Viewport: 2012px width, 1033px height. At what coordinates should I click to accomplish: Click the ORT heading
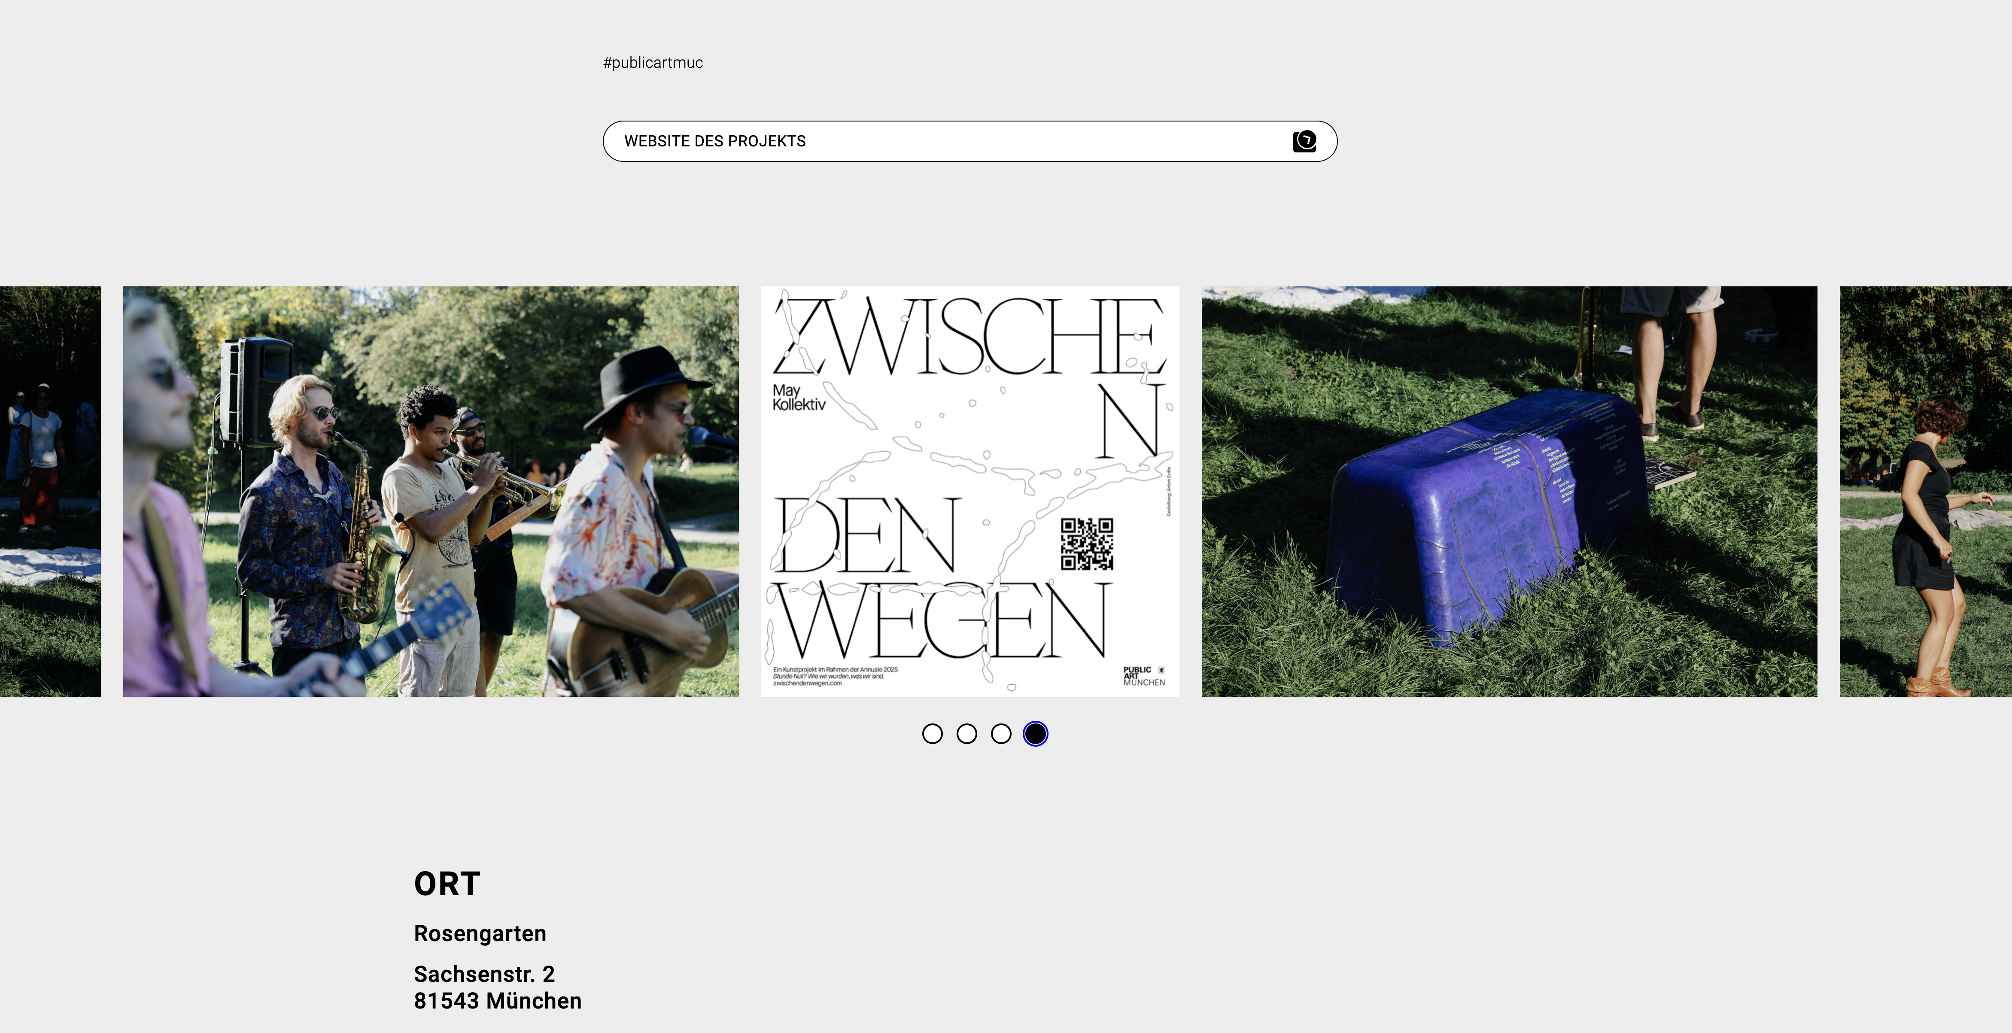tap(447, 884)
